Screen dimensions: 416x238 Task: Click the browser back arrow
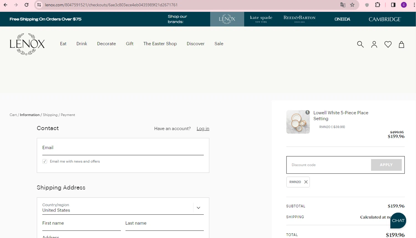pos(5,5)
